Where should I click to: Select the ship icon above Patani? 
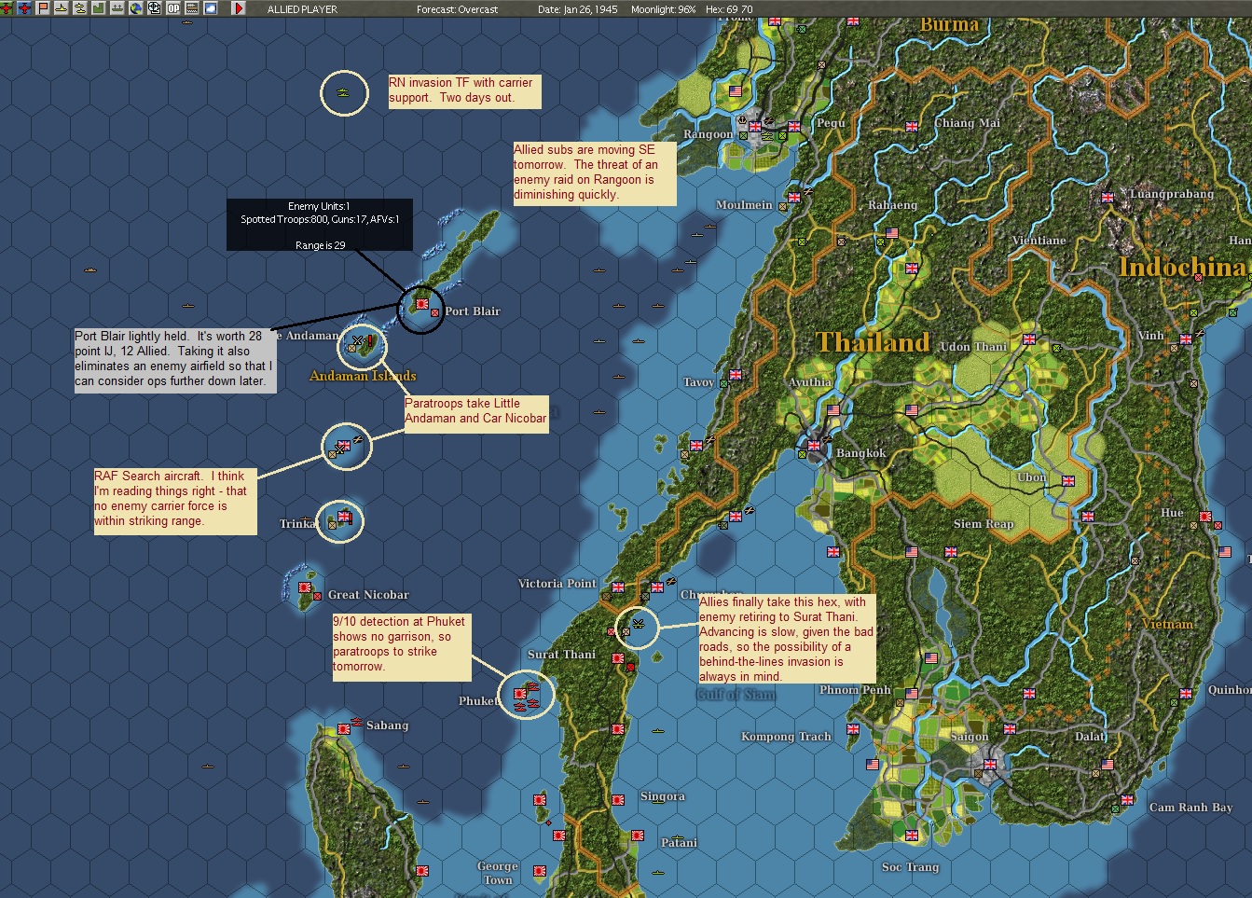[678, 837]
